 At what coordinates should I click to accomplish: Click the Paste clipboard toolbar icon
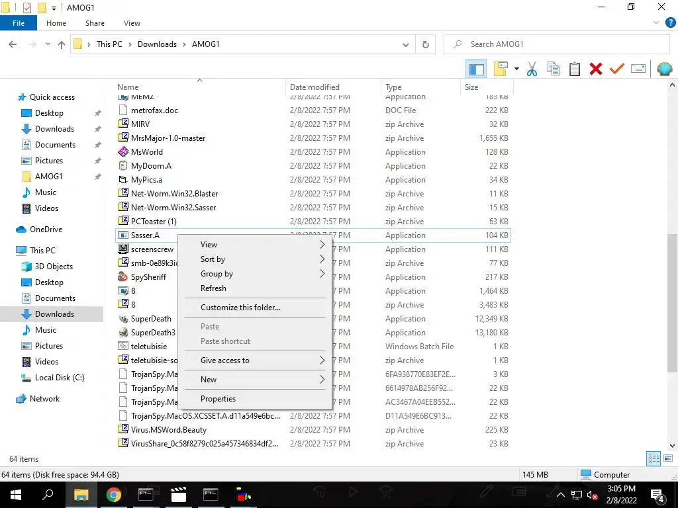(575, 69)
